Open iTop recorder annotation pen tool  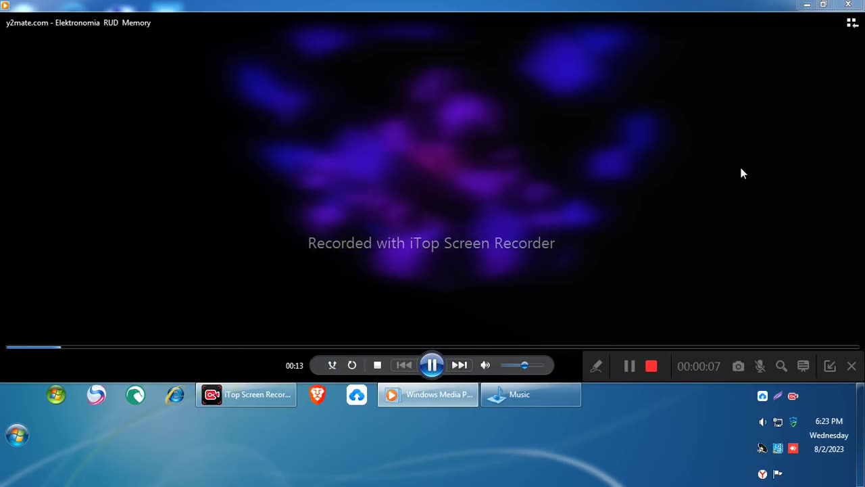pos(596,366)
